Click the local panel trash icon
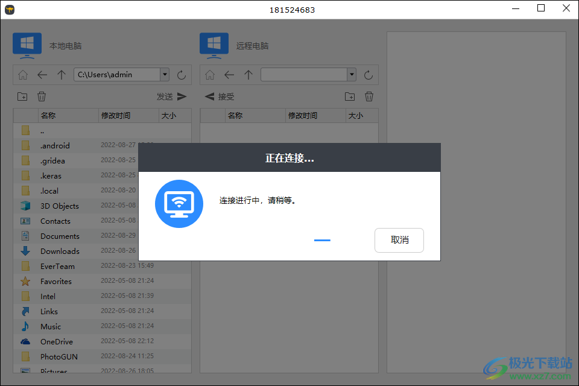Screen dimensions: 579x386 pos(41,96)
